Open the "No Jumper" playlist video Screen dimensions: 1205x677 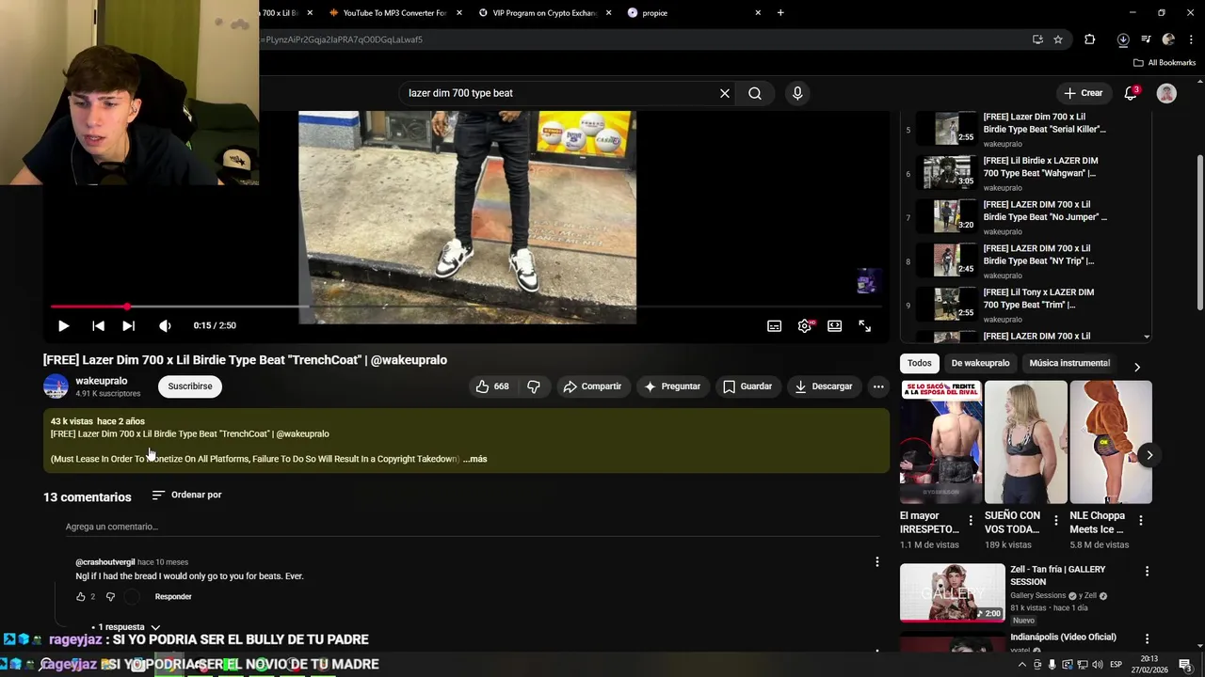click(x=1026, y=217)
